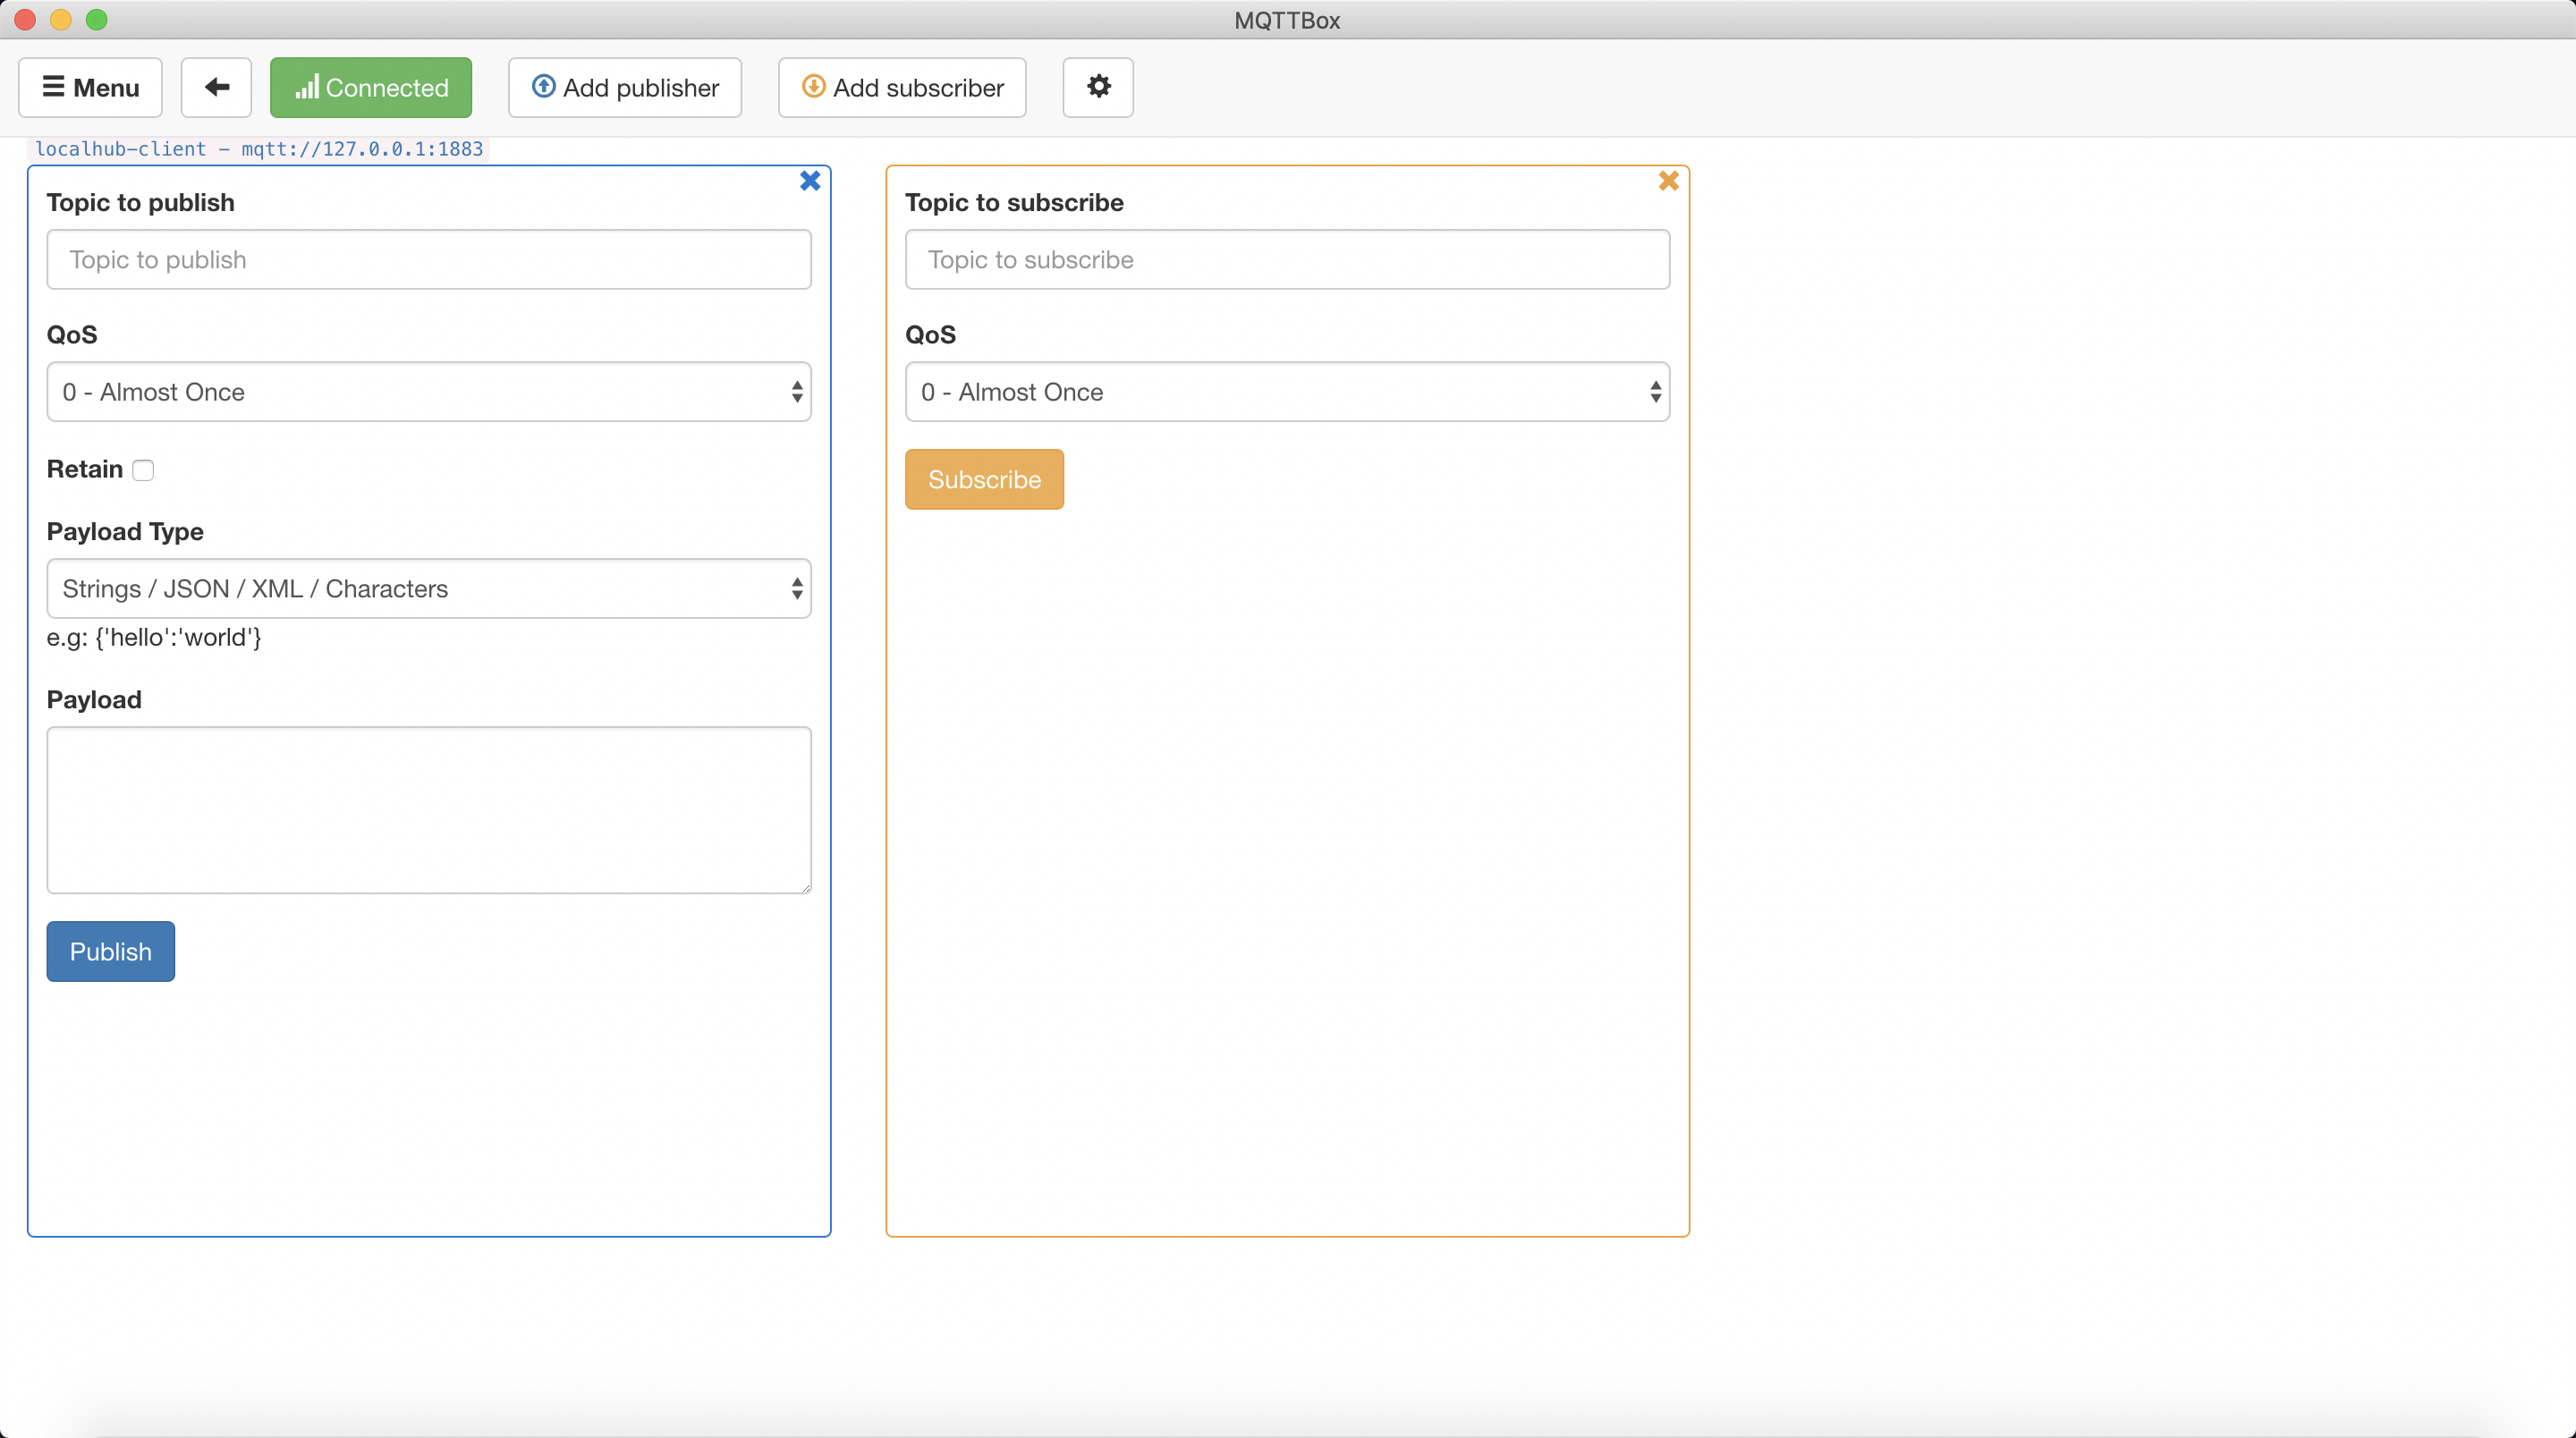This screenshot has height=1438, width=2576.
Task: Close the subscriber panel with orange X
Action: [x=1668, y=181]
